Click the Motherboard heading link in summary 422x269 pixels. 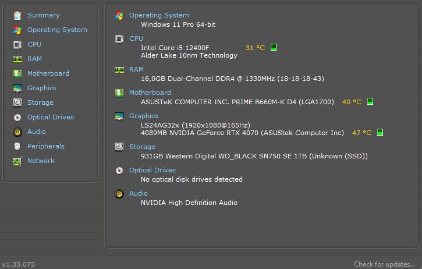click(x=150, y=93)
